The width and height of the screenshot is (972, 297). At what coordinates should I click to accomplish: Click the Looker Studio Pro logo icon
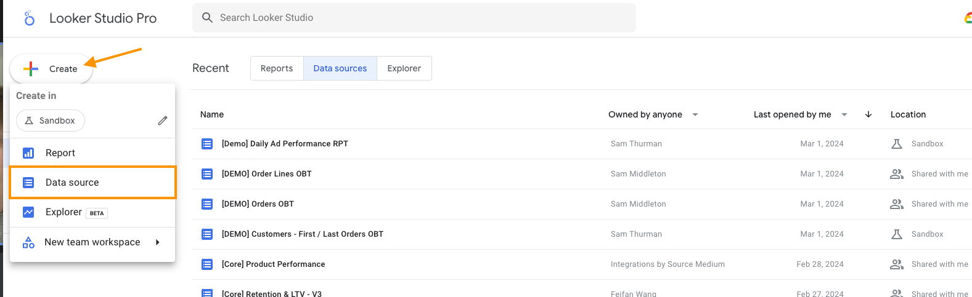click(x=29, y=18)
